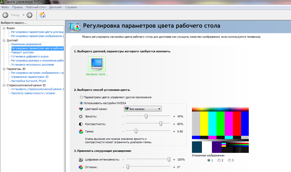Click the contrast half-circle icon
Screen dimensions: 291x172
pyautogui.click(x=81, y=124)
